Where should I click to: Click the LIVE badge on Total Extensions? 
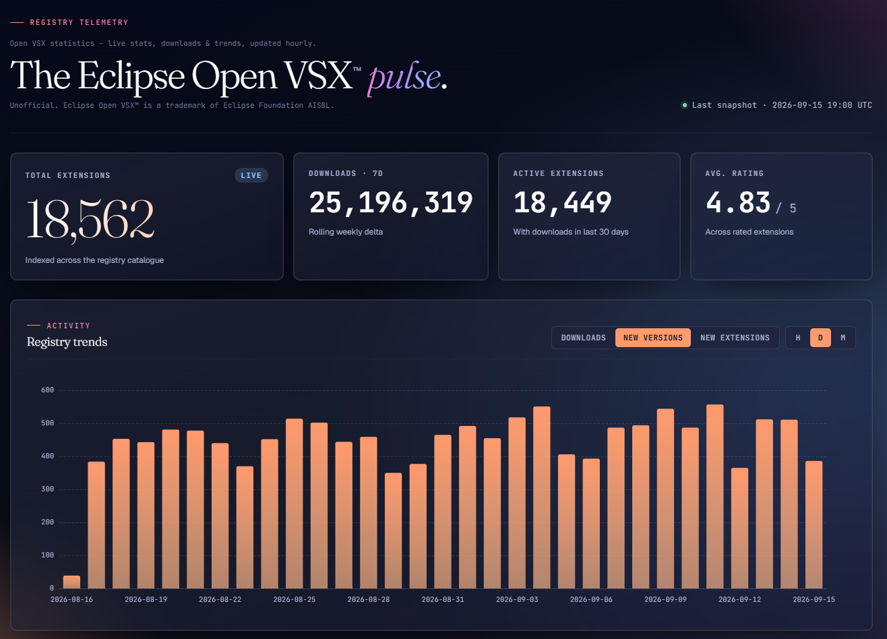click(x=251, y=175)
